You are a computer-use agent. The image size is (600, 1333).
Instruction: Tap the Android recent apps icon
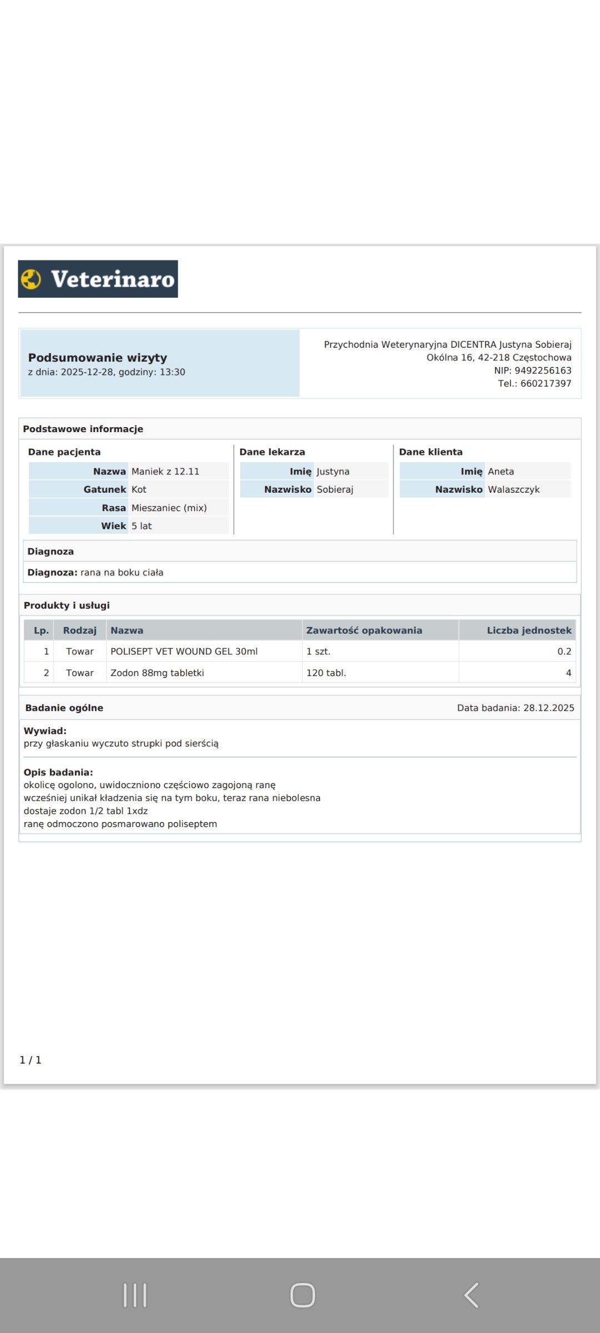pyautogui.click(x=135, y=1295)
